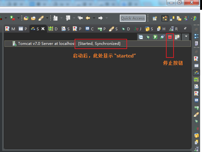Screen dimensions: 202x152
Task: Open the Task List icon in right trim bar
Action: click(196, 43)
